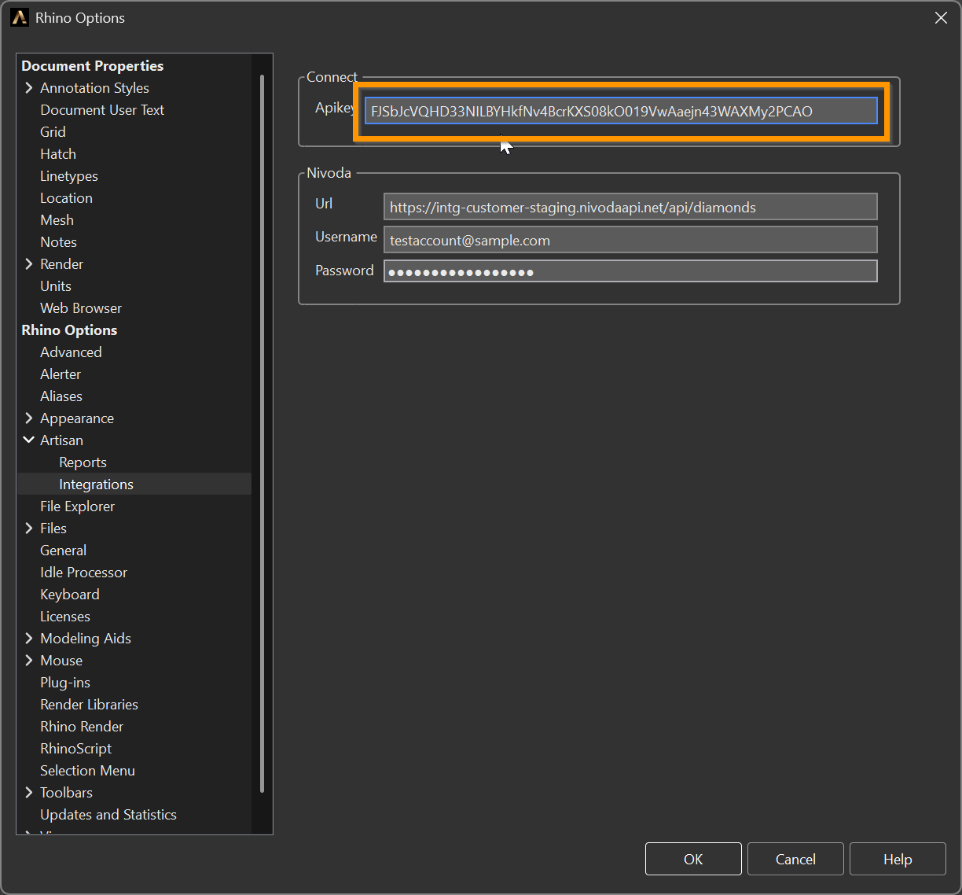
Task: Open the RhinoScript page
Action: tap(75, 749)
